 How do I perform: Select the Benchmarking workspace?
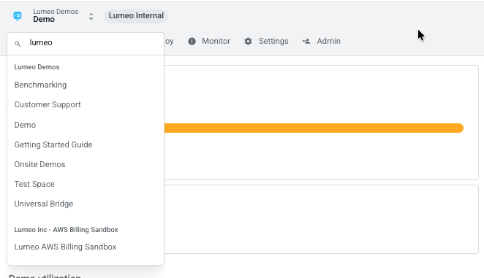coord(40,85)
